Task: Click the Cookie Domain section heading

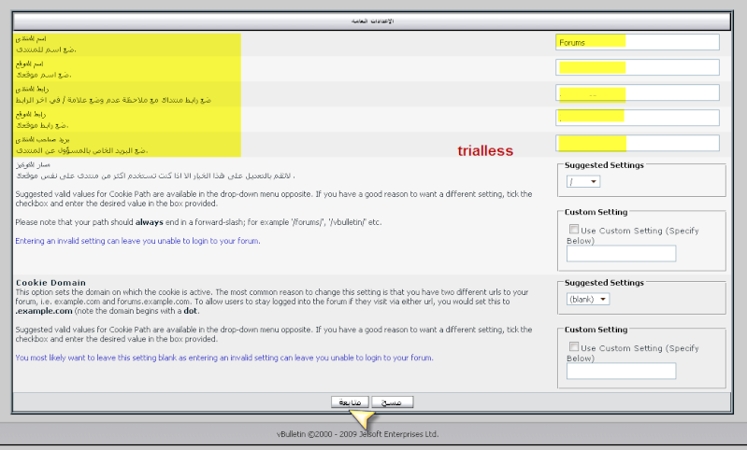Action: (50, 282)
